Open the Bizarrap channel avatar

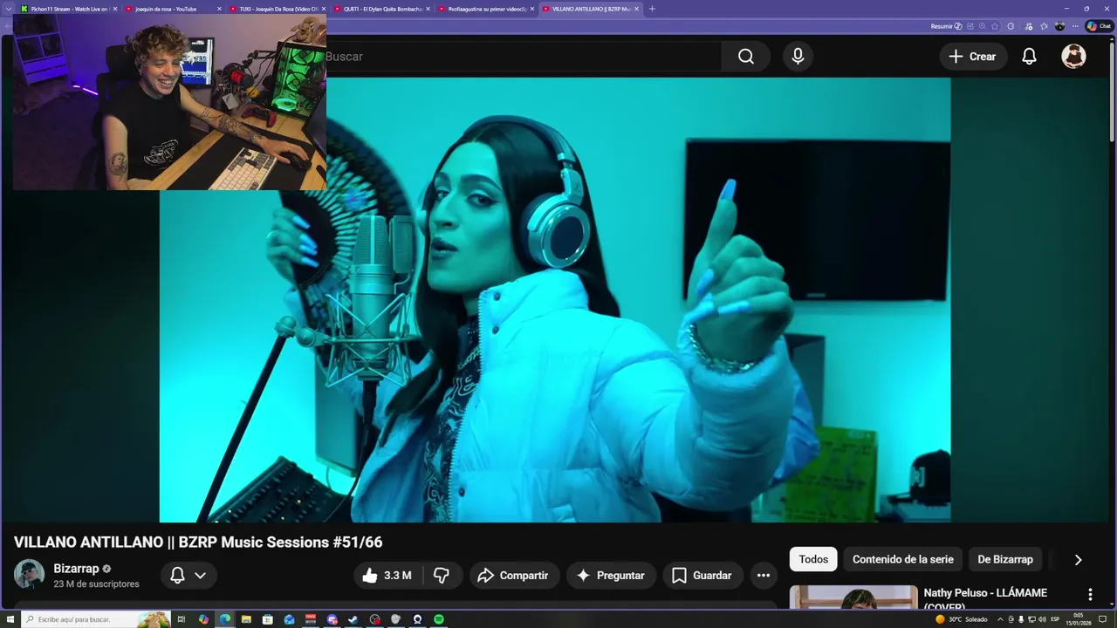click(29, 574)
